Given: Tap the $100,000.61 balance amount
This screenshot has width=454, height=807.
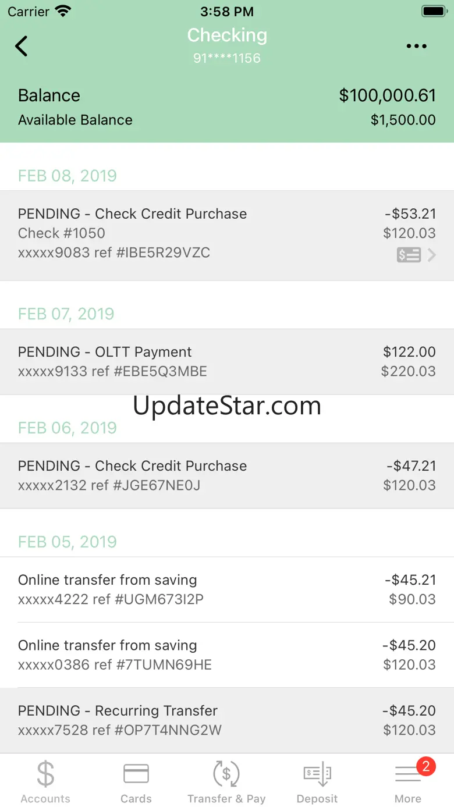Looking at the screenshot, I should (x=387, y=95).
